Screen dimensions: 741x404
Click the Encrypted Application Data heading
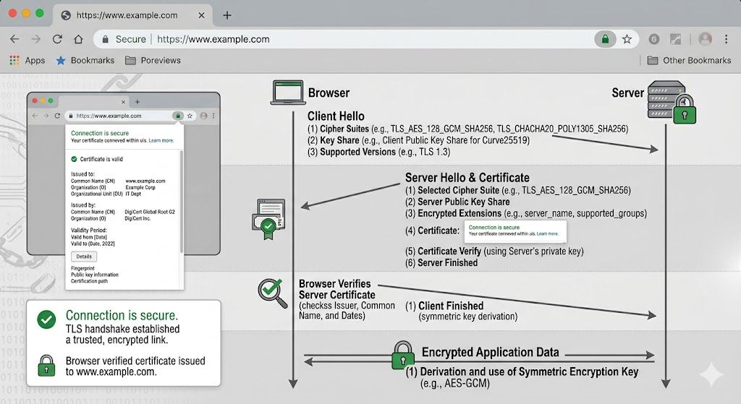[x=491, y=352]
